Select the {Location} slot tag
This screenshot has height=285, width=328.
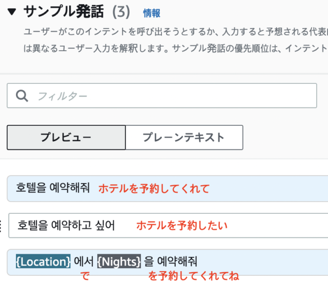[44, 261]
